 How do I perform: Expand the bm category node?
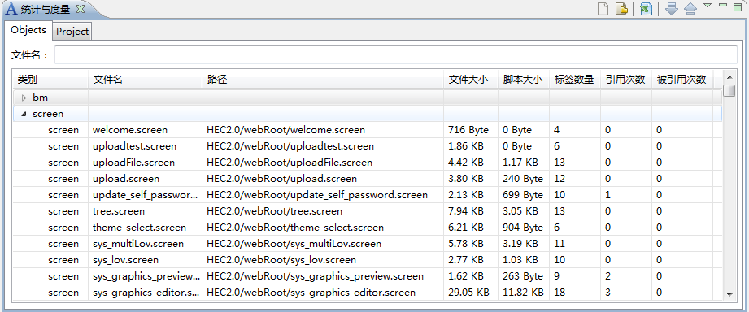(x=24, y=97)
